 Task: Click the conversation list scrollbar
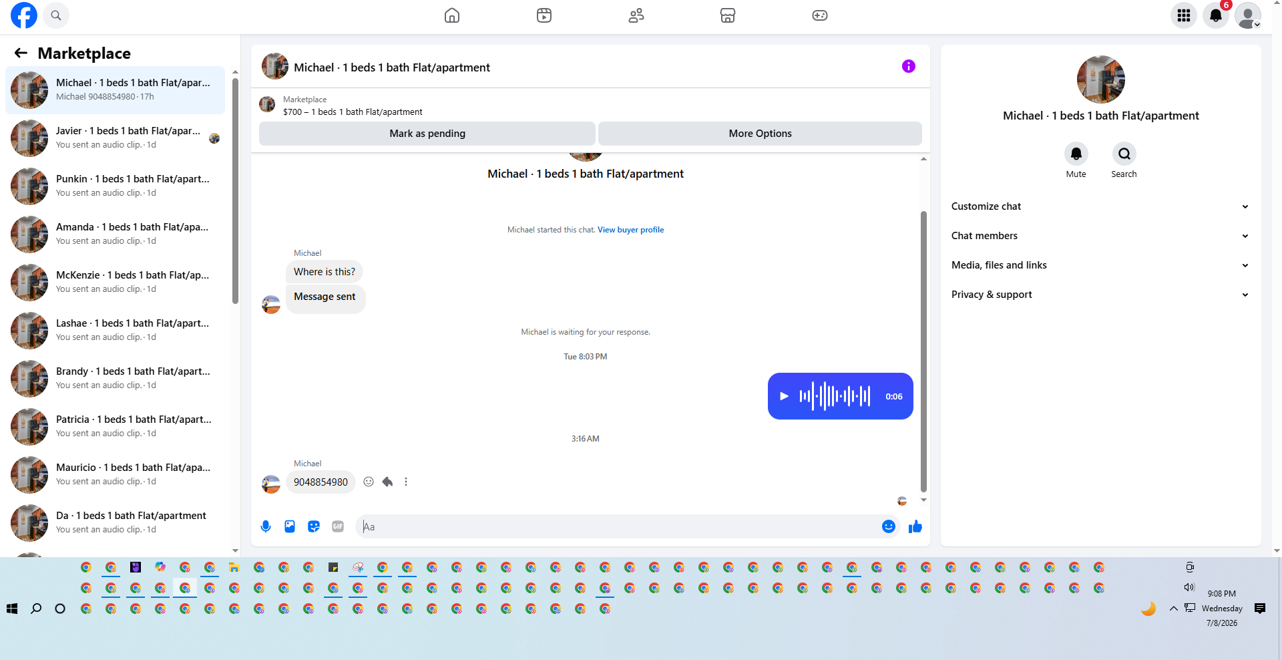[x=235, y=190]
